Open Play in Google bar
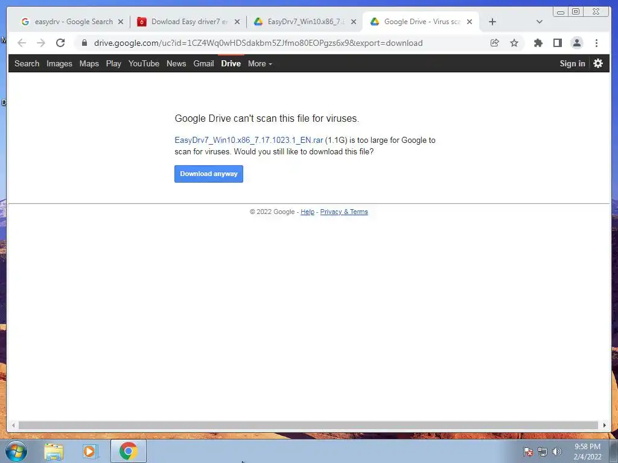This screenshot has width=618, height=463. tap(113, 63)
